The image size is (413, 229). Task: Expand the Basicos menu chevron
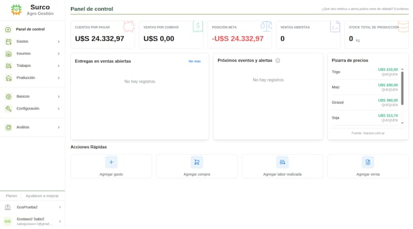59,97
